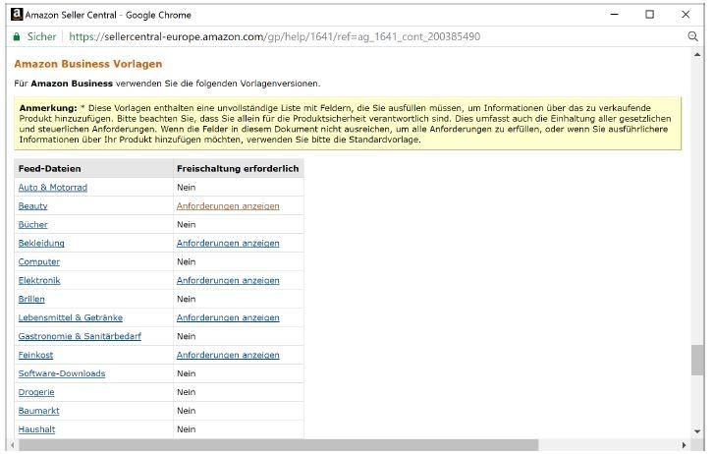
Task: Click 'Nein' in the Haushalt row
Action: (x=187, y=429)
